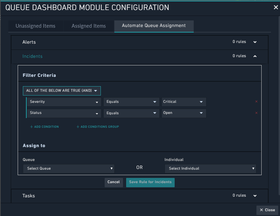This screenshot has height=216, width=280.
Task: Close the configuration dialog with the top X icon
Action: [276, 7]
